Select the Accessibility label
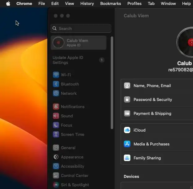 [x=73, y=166]
